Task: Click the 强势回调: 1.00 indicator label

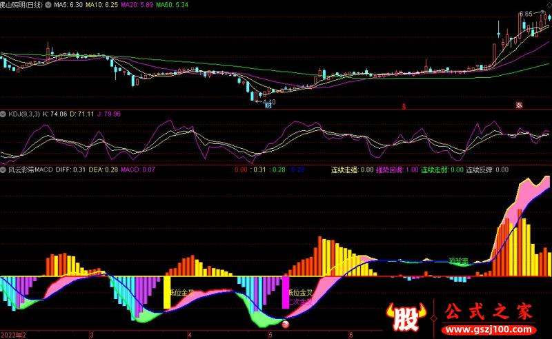Action: tap(397, 170)
